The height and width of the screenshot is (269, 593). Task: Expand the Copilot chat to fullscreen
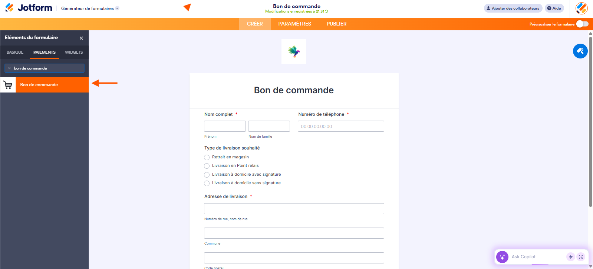click(x=581, y=257)
